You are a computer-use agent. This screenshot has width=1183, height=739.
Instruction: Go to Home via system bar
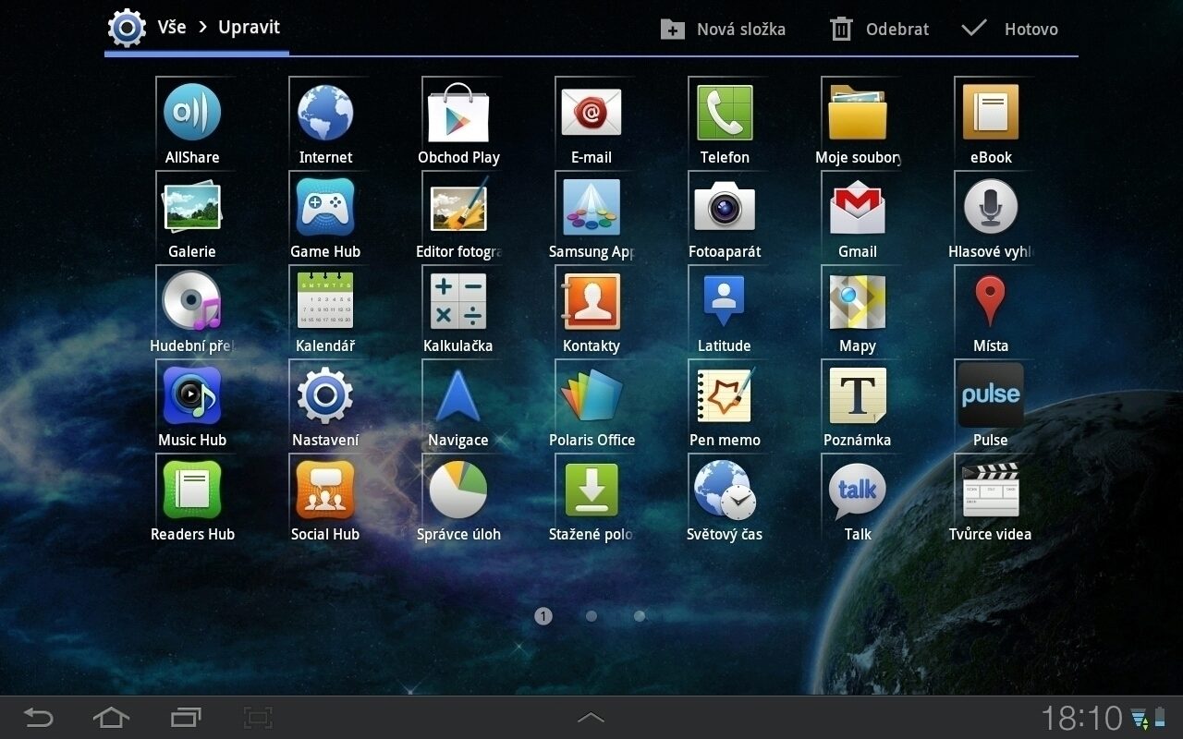click(111, 717)
